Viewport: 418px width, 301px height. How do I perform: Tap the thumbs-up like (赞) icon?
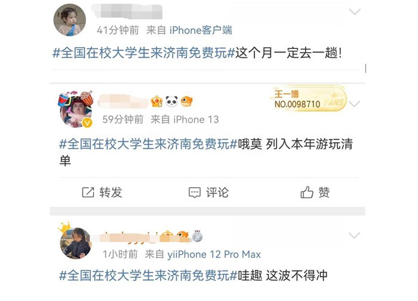click(x=307, y=192)
